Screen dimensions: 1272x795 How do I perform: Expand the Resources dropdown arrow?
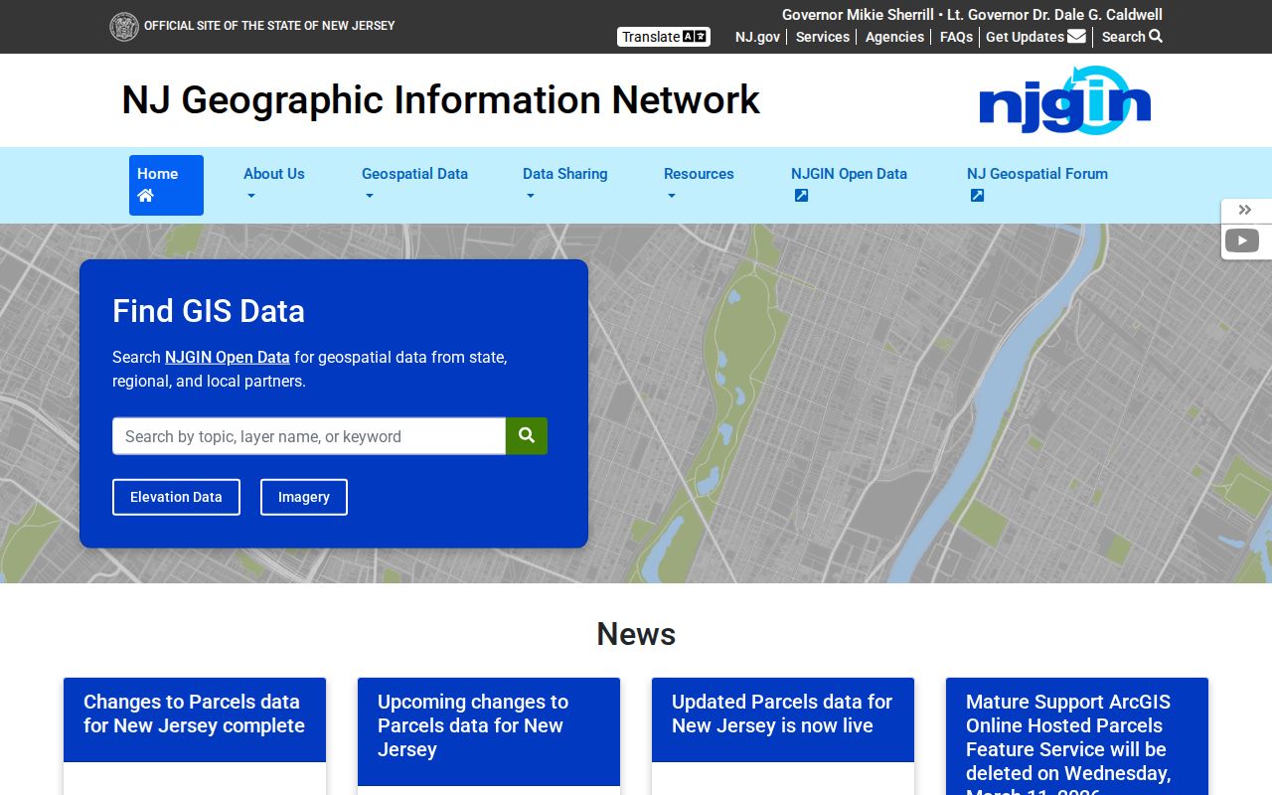(671, 196)
